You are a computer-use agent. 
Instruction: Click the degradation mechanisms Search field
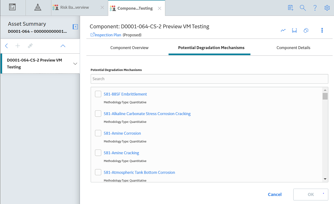pos(209,79)
